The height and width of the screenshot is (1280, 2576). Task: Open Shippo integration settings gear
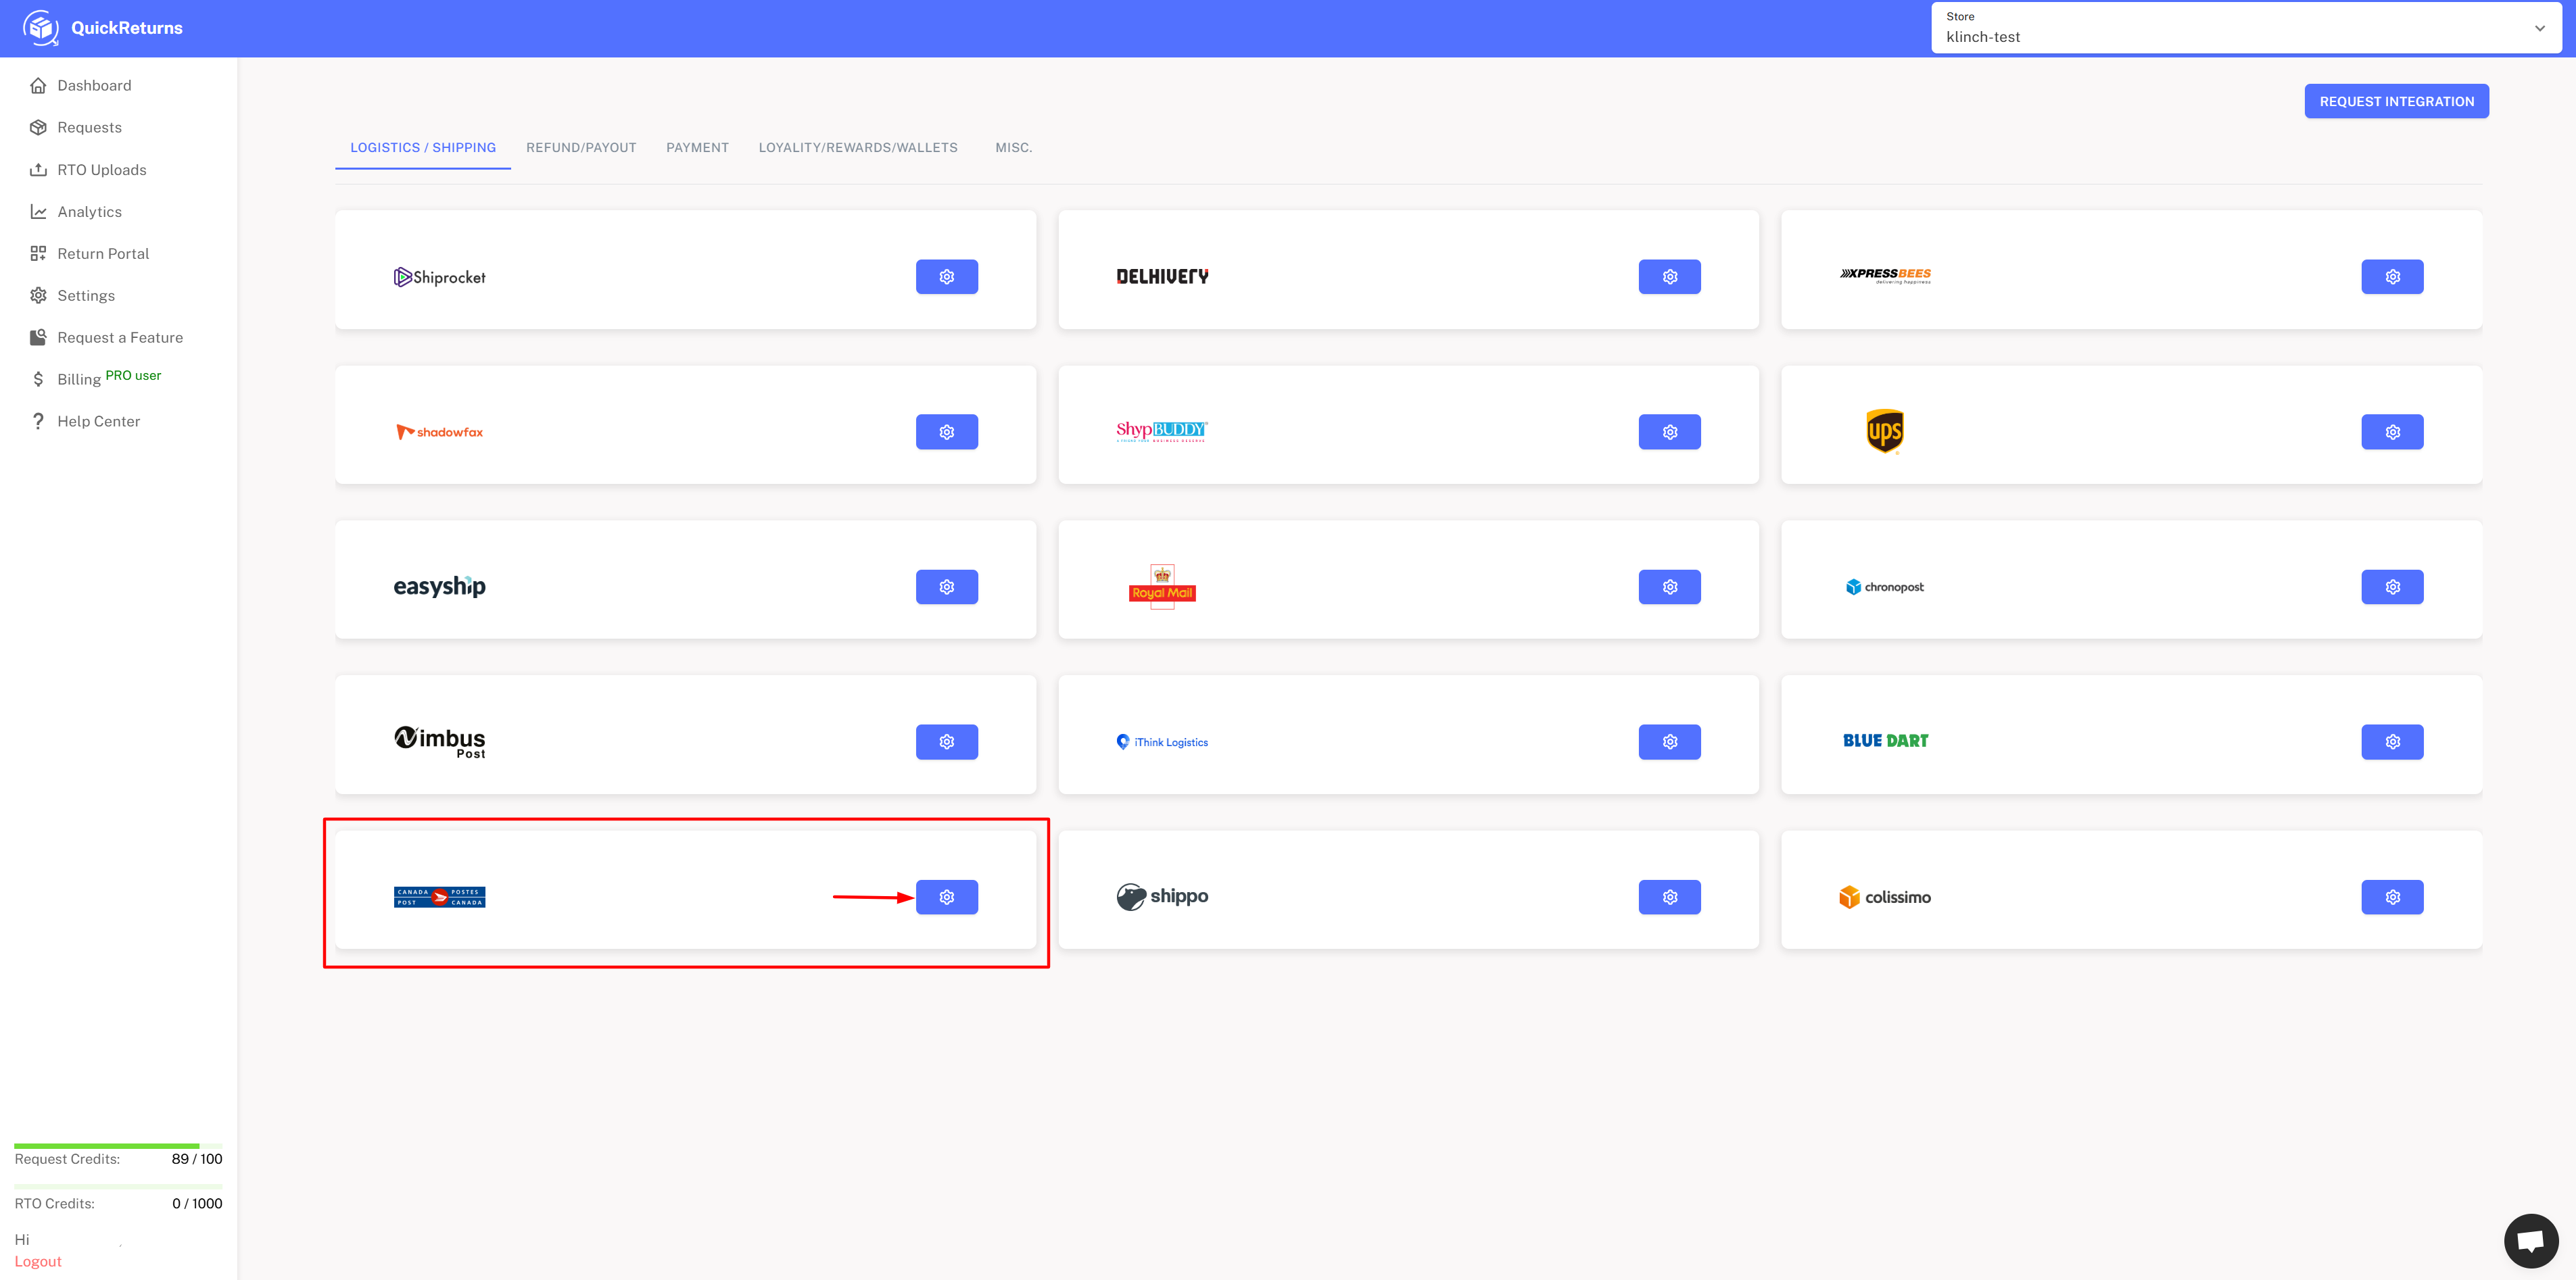[x=1669, y=897]
